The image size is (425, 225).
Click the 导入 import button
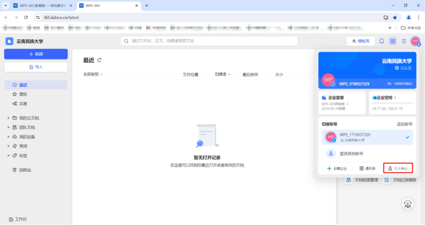click(x=36, y=67)
